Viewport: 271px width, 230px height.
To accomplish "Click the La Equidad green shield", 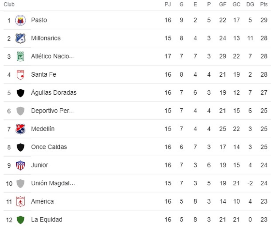I will [x=20, y=219].
